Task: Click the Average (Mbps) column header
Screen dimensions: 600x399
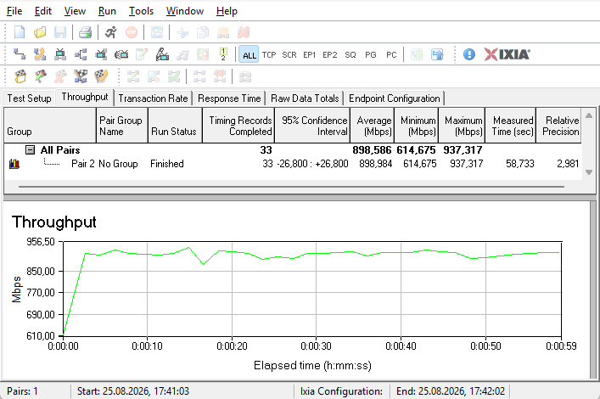Action: pyautogui.click(x=372, y=126)
